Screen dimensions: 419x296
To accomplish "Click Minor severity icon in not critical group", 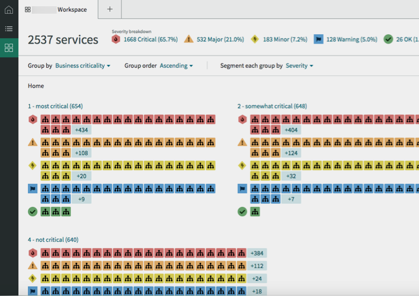I will pos(32,279).
